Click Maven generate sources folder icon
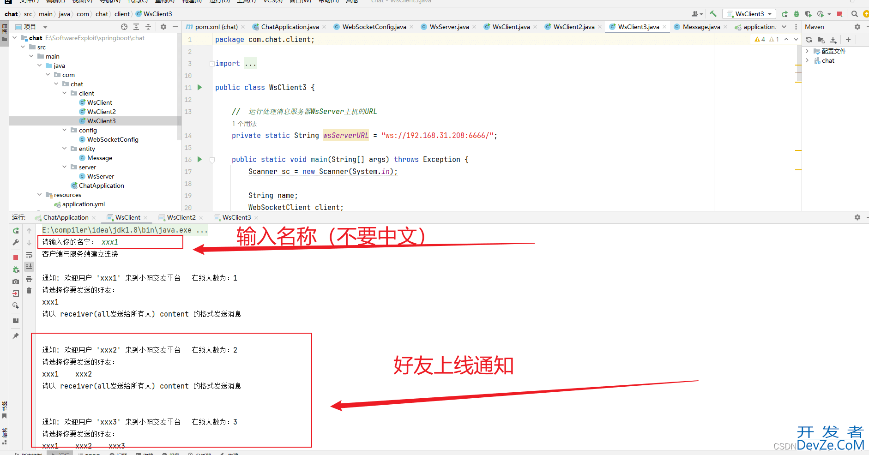The height and width of the screenshot is (455, 869). point(821,40)
